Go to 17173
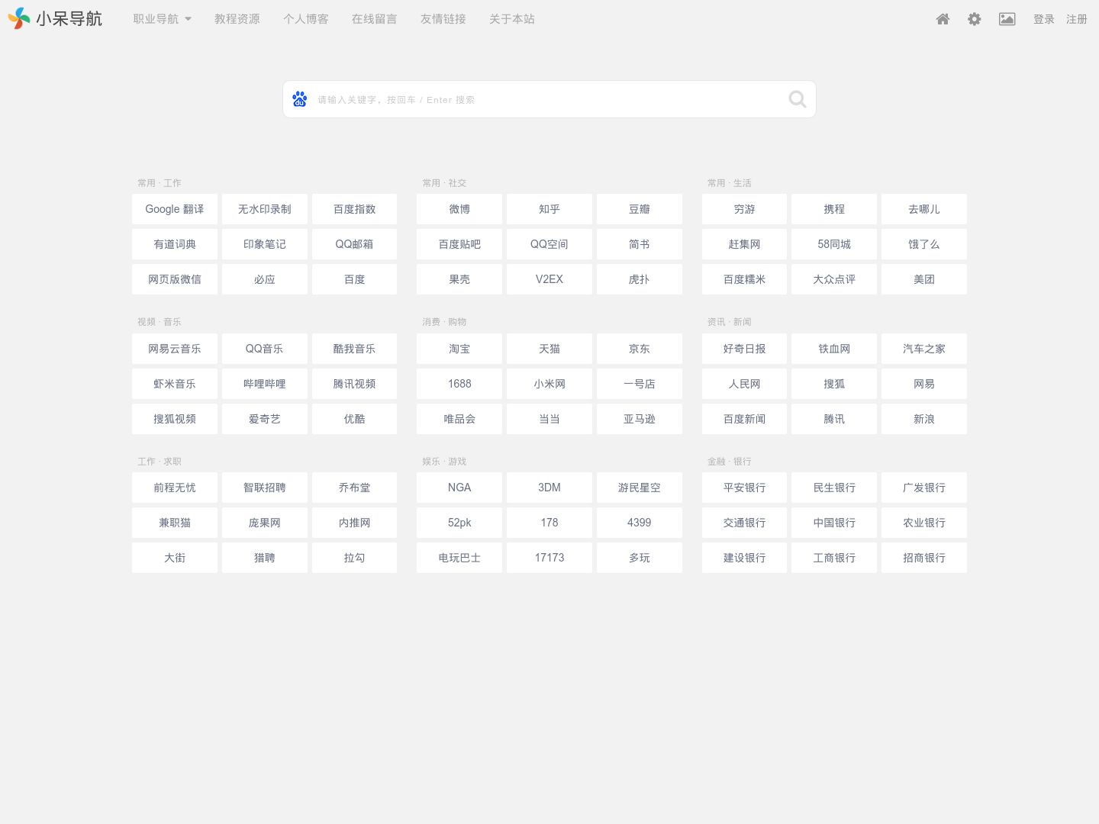 549,558
